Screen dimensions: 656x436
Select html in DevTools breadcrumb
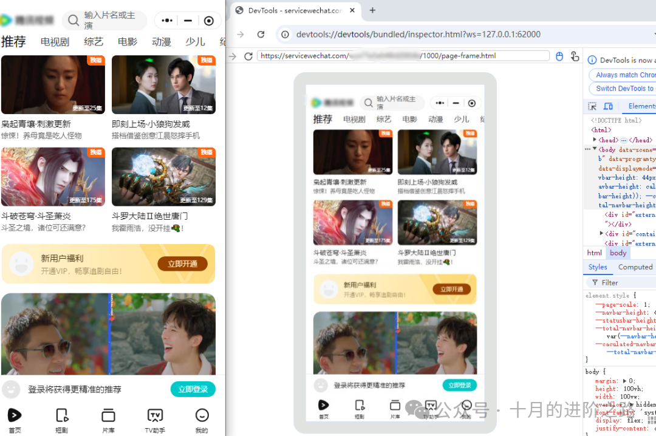tap(594, 253)
